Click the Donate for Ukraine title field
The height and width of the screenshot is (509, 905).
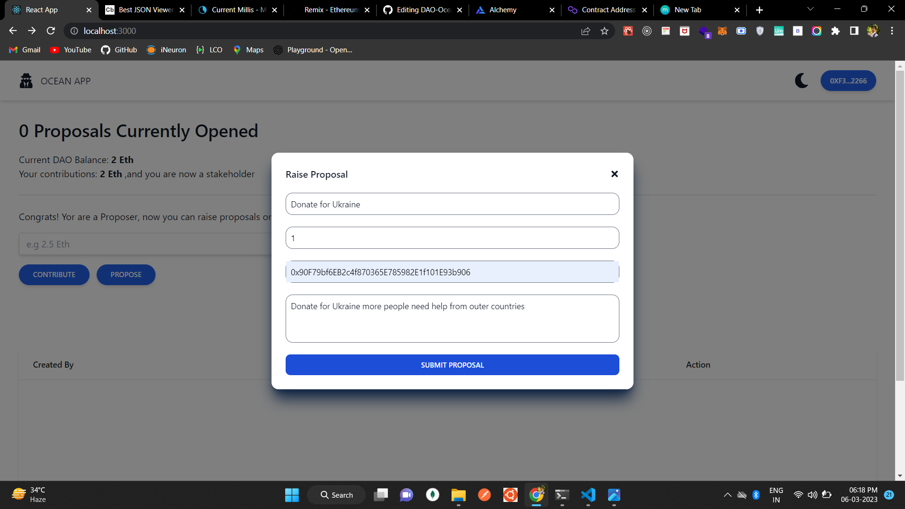click(452, 204)
